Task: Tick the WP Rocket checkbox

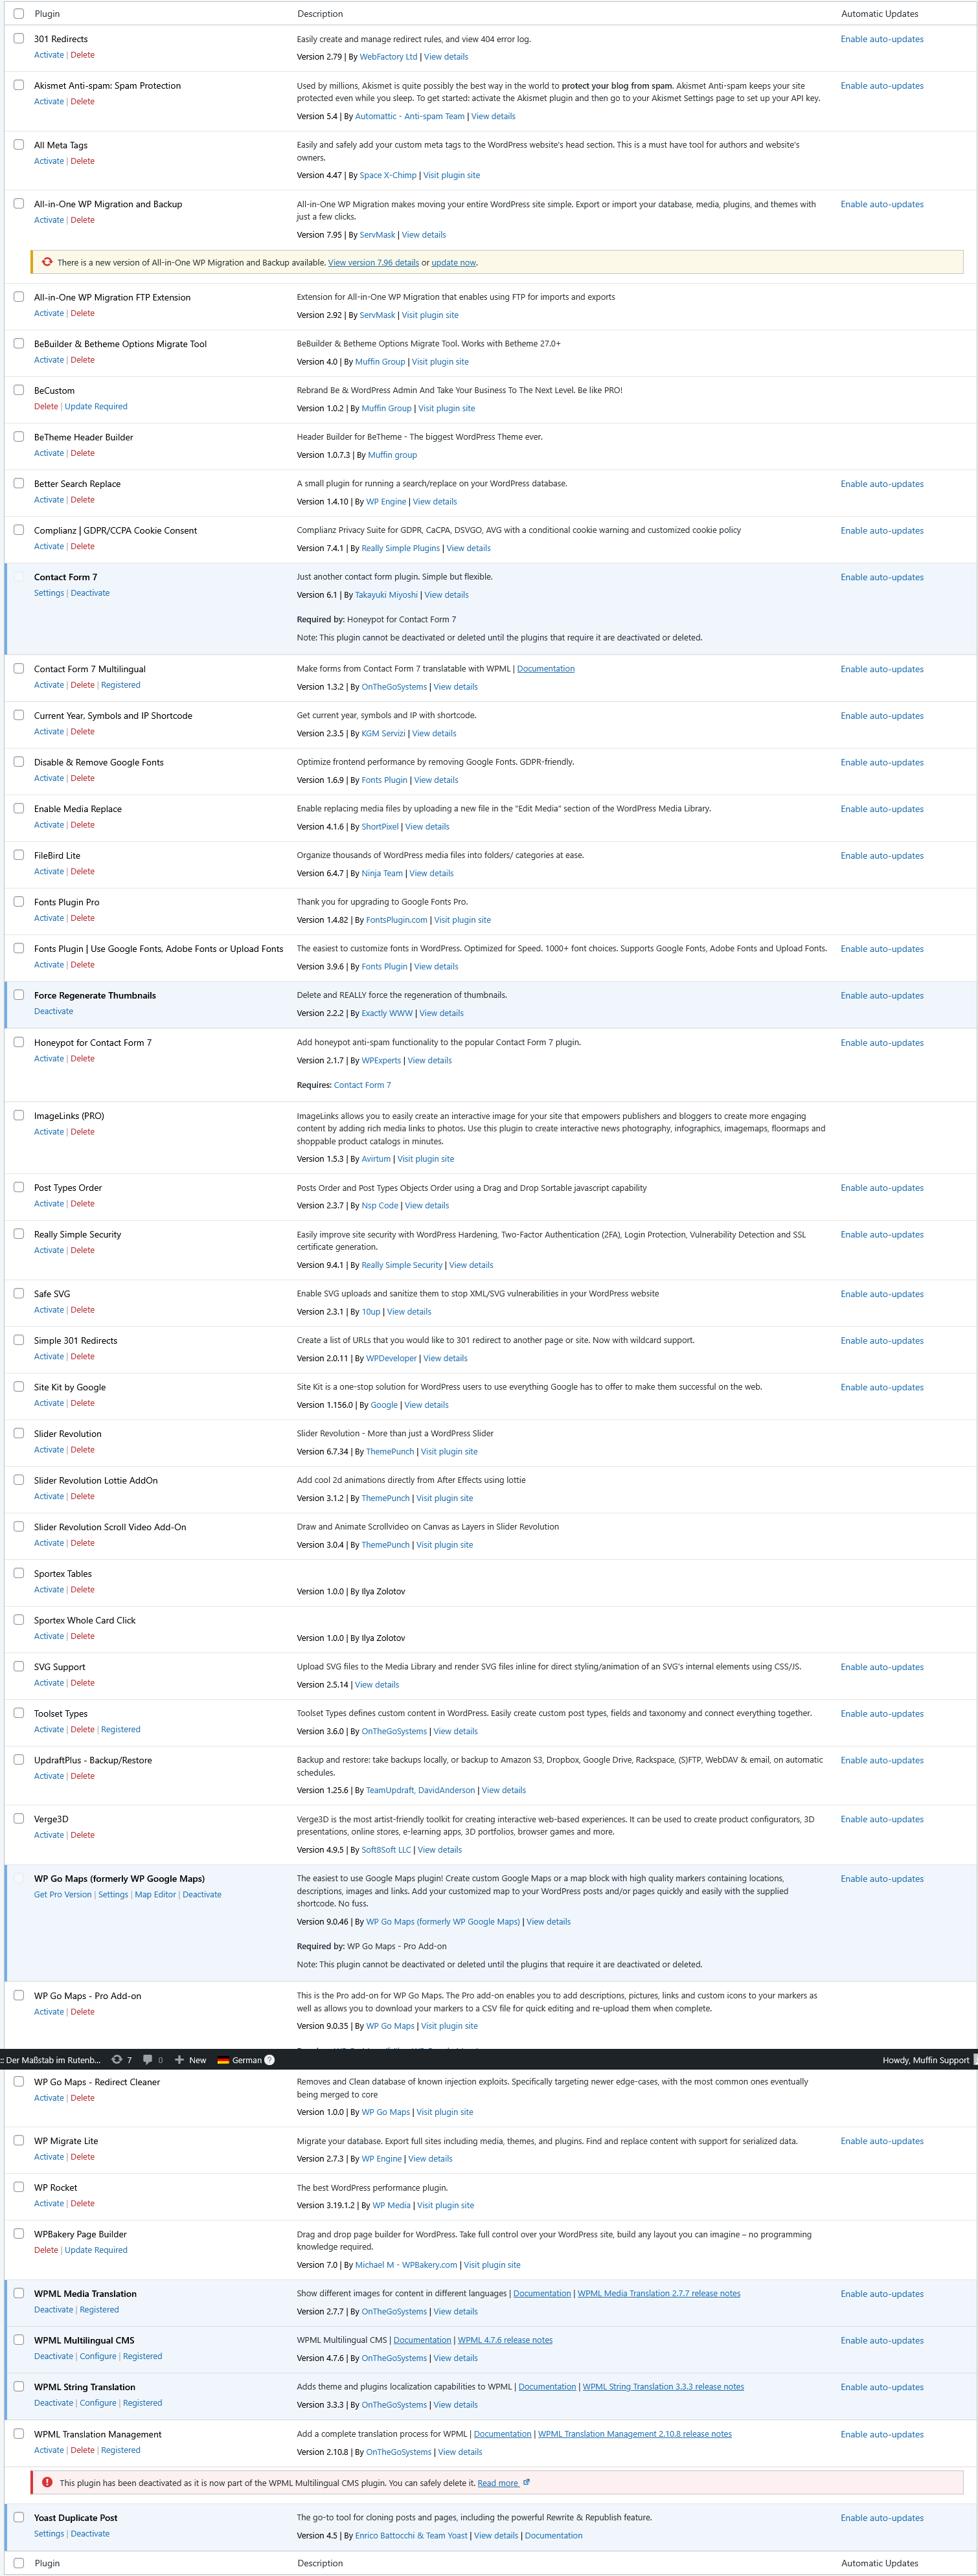Action: (18, 2187)
